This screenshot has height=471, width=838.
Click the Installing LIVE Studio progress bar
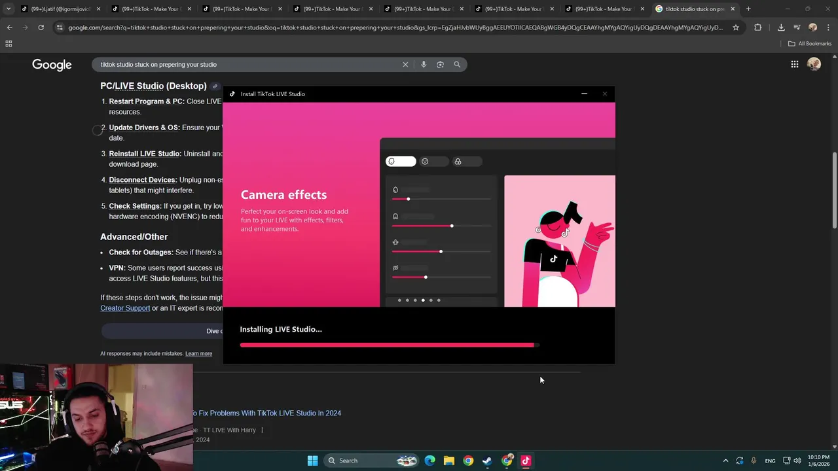pyautogui.click(x=390, y=345)
